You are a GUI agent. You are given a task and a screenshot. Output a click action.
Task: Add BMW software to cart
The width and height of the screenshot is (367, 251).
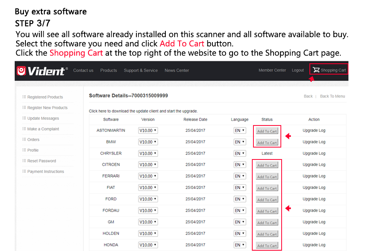[267, 142]
